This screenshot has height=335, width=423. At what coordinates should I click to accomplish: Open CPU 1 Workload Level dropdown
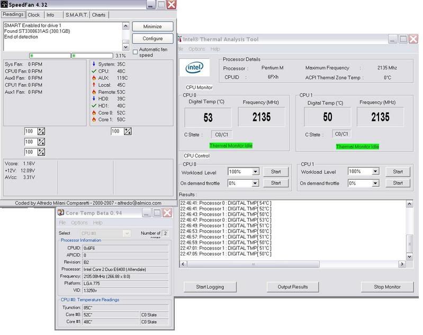[x=375, y=171]
